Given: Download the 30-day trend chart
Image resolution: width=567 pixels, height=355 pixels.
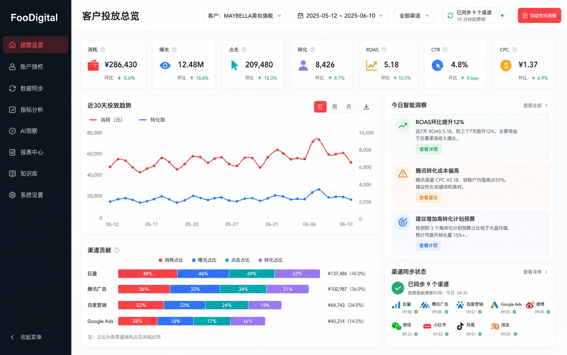Looking at the screenshot, I should (x=366, y=107).
